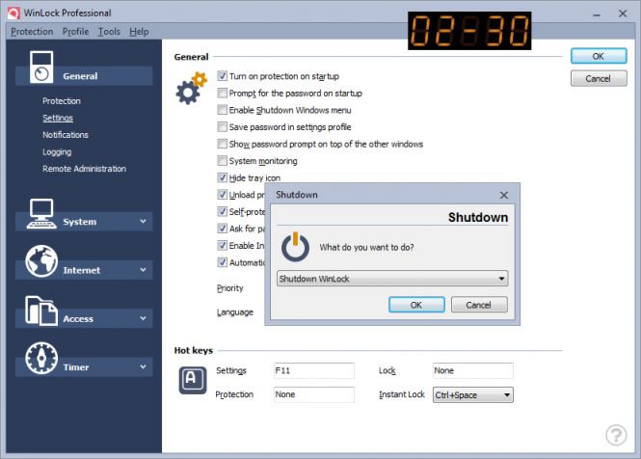Click the System computer icon in sidebar
The image size is (641, 459).
coord(41,213)
